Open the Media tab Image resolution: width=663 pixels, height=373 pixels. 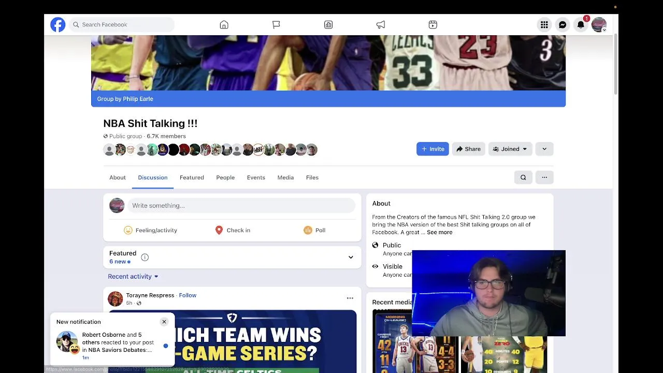(285, 177)
